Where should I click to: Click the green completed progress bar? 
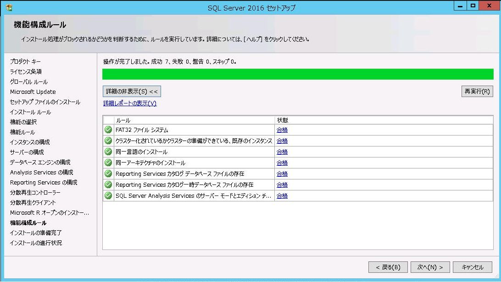[298, 74]
